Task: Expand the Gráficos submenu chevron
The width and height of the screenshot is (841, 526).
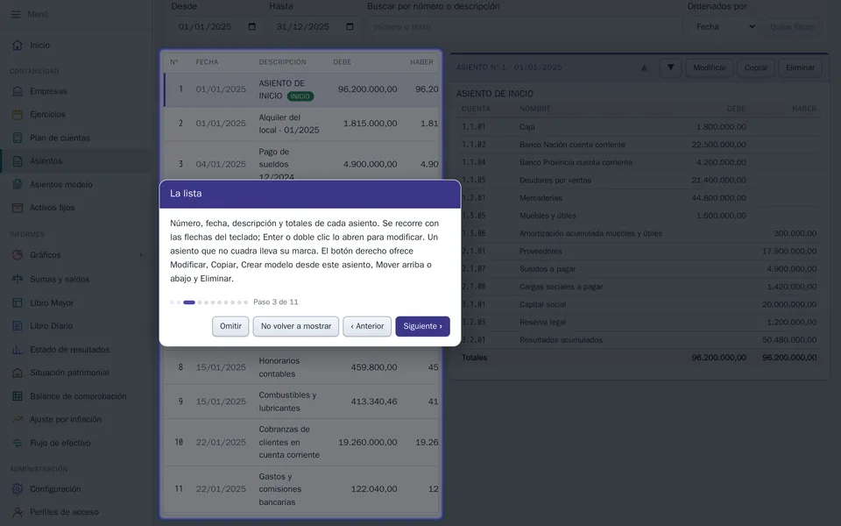Action: tap(141, 255)
